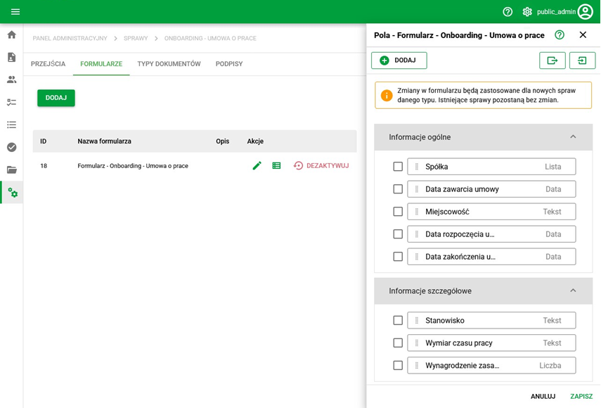This screenshot has height=408, width=601.
Task: Open the home icon in the left sidebar
Action: 12,34
